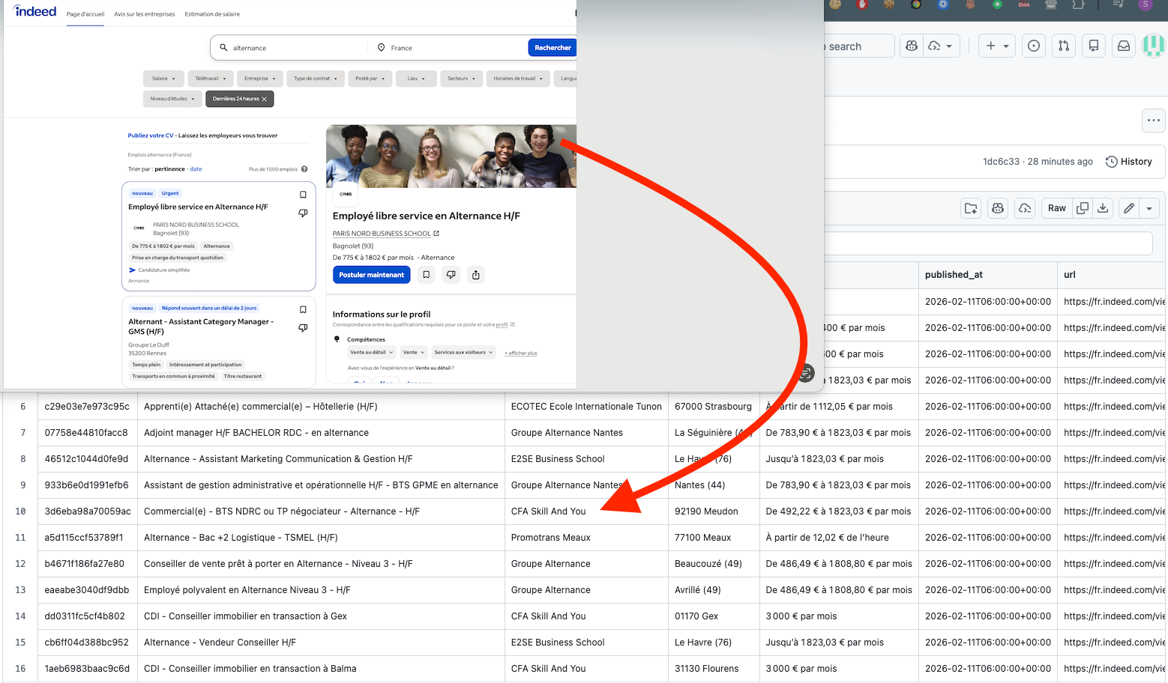Download the raw file icon
This screenshot has width=1168, height=683.
pos(1102,208)
